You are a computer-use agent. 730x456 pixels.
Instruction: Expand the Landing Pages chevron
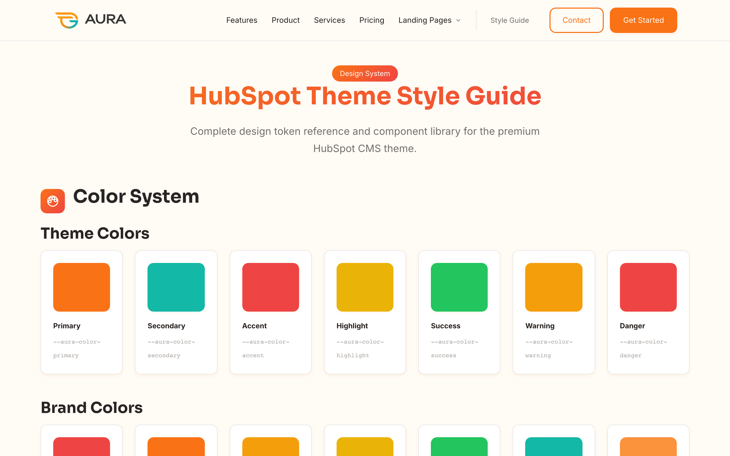[458, 20]
